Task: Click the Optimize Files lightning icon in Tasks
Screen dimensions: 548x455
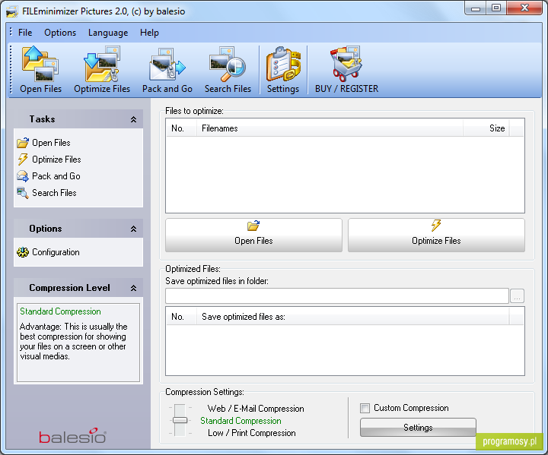Action: (x=23, y=159)
